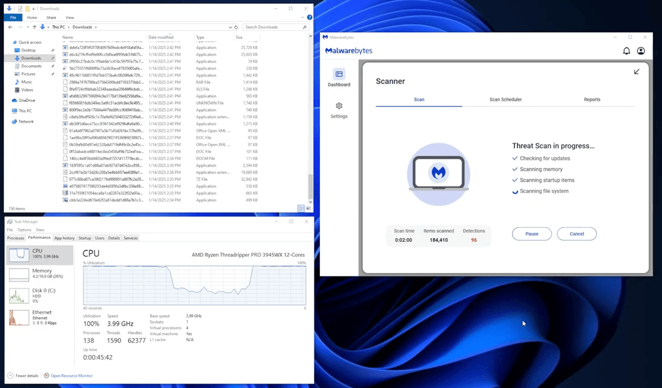This screenshot has width=662, height=388.
Task: Open the address bar history dropdown
Action: (x=230, y=27)
